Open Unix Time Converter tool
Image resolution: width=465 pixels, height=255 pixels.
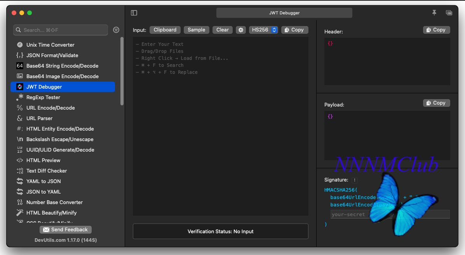50,45
